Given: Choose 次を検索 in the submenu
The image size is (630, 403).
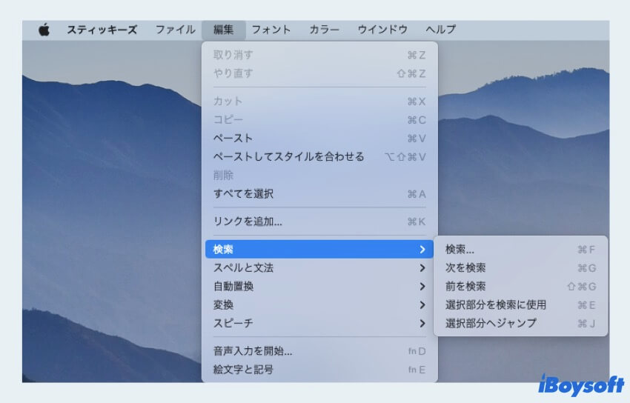Looking at the screenshot, I should pyautogui.click(x=465, y=268).
